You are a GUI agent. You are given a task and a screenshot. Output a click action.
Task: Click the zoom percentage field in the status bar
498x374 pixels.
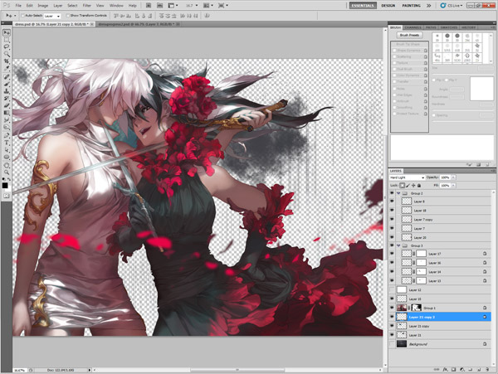[x=20, y=370]
